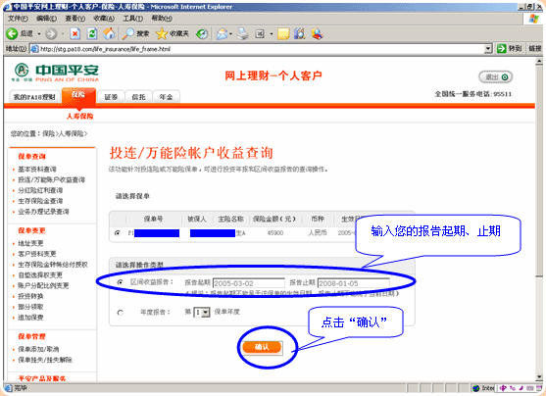Open Favorites (收藏夹) star icon
Image resolution: width=546 pixels, height=396 pixels.
point(162,33)
